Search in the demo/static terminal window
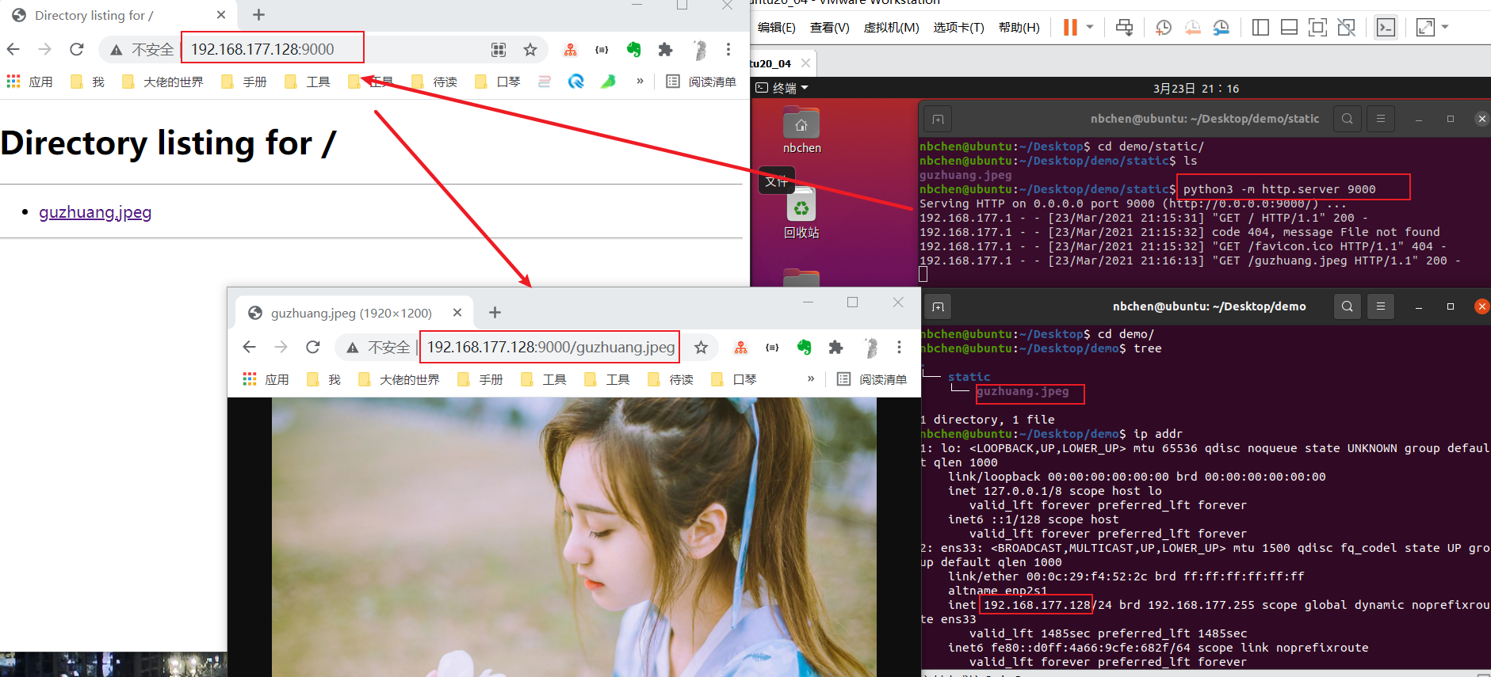 pos(1348,119)
